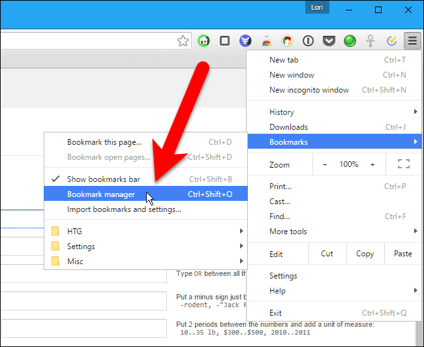Click the green house extension icon
Screen dimensions: 424x347
pyautogui.click(x=204, y=41)
